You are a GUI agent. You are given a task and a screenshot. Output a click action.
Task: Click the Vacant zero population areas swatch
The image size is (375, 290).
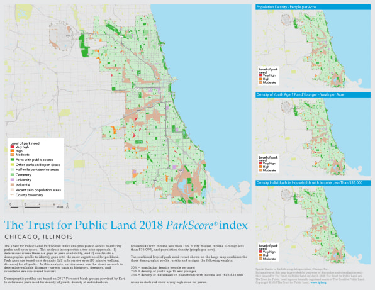12,190
